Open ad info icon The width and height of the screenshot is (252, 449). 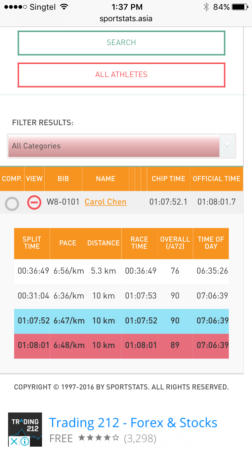[x=25, y=441]
